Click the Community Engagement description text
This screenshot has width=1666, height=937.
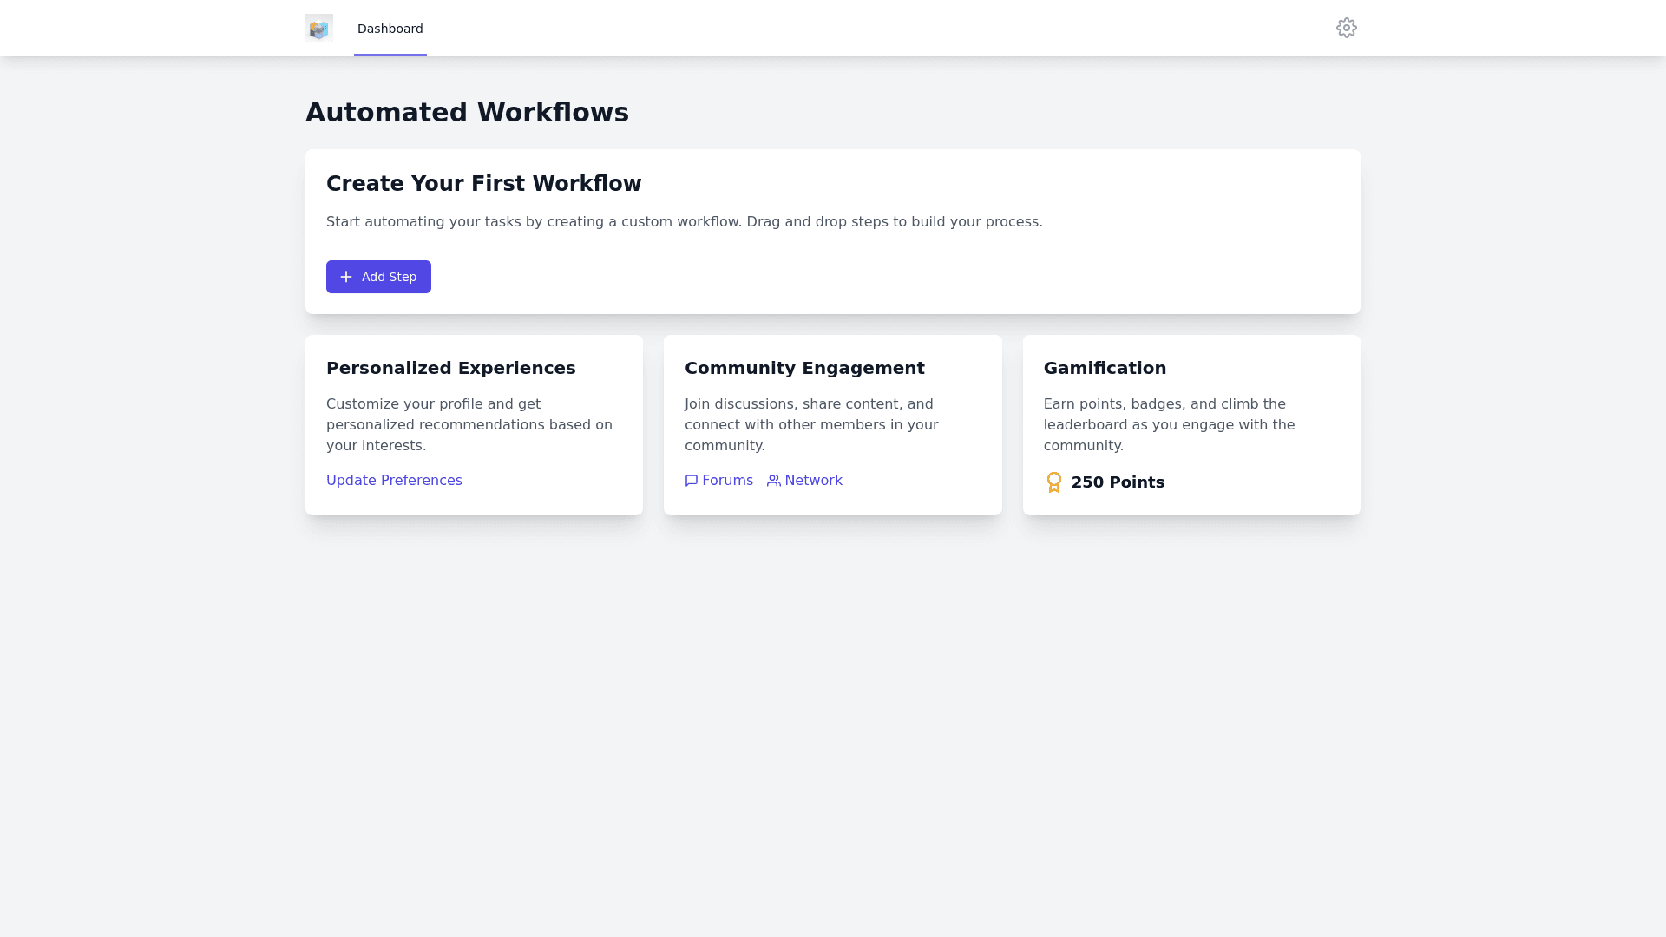coord(810,425)
